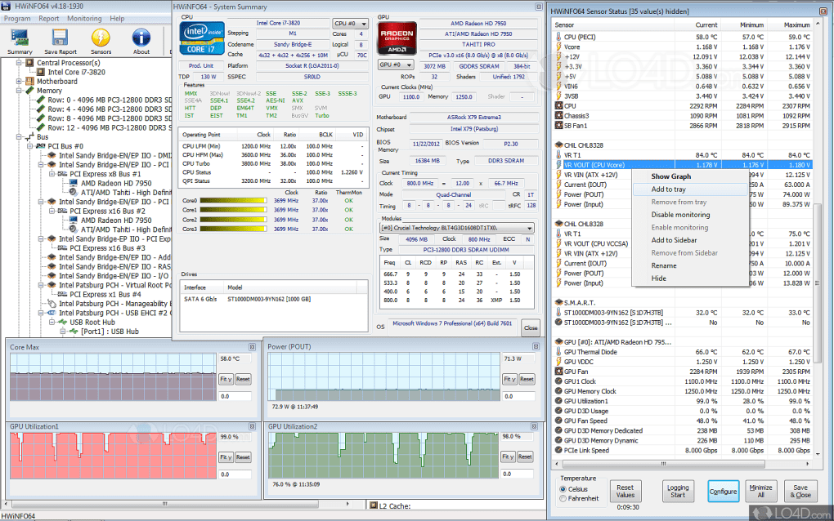Viewport: 834px width, 521px height.
Task: Click the Core Max maximum value field
Action: [x=235, y=359]
